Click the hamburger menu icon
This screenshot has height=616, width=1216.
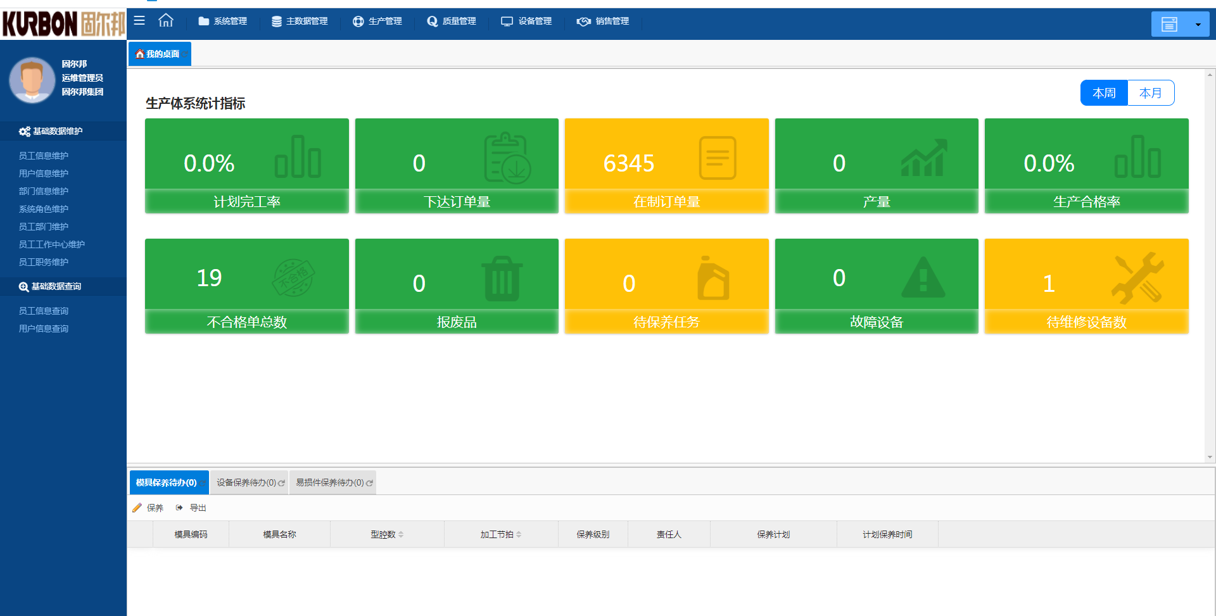click(139, 20)
